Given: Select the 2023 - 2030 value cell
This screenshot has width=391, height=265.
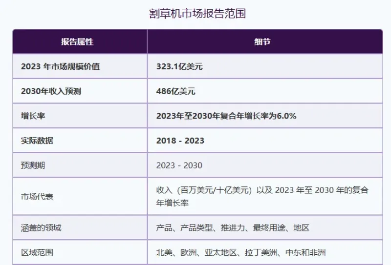Looking at the screenshot, I should [x=179, y=165].
